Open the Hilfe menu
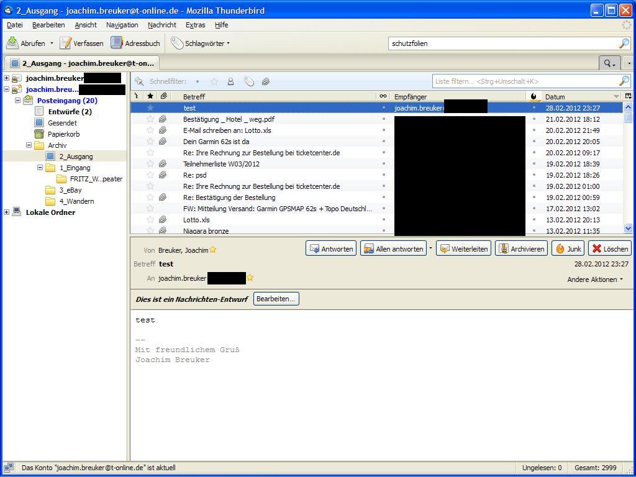This screenshot has width=636, height=477. pos(222,25)
